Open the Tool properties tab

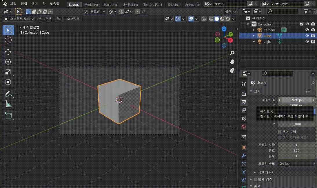click(244, 84)
